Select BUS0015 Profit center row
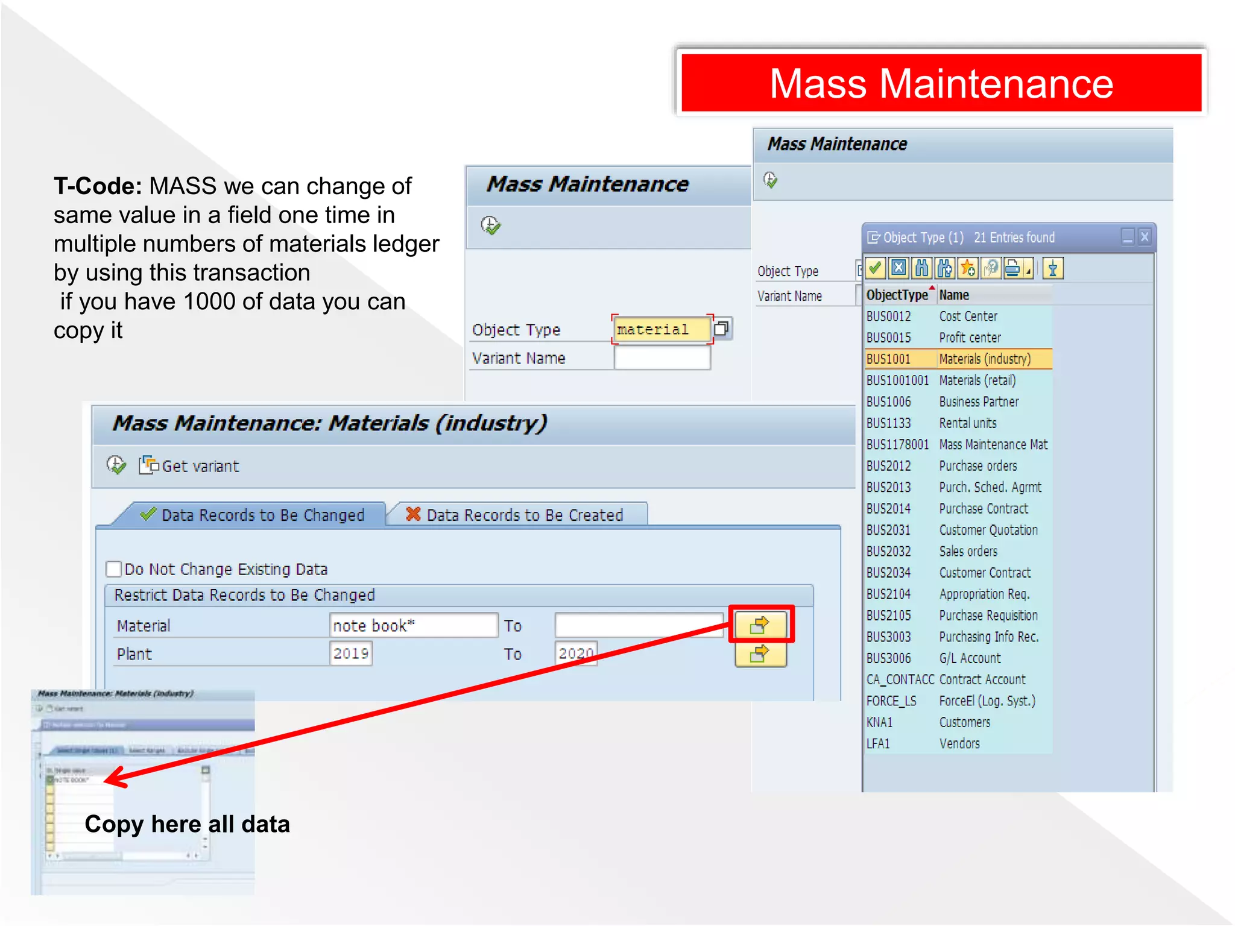Image resolution: width=1235 pixels, height=926 pixels. pyautogui.click(x=958, y=338)
